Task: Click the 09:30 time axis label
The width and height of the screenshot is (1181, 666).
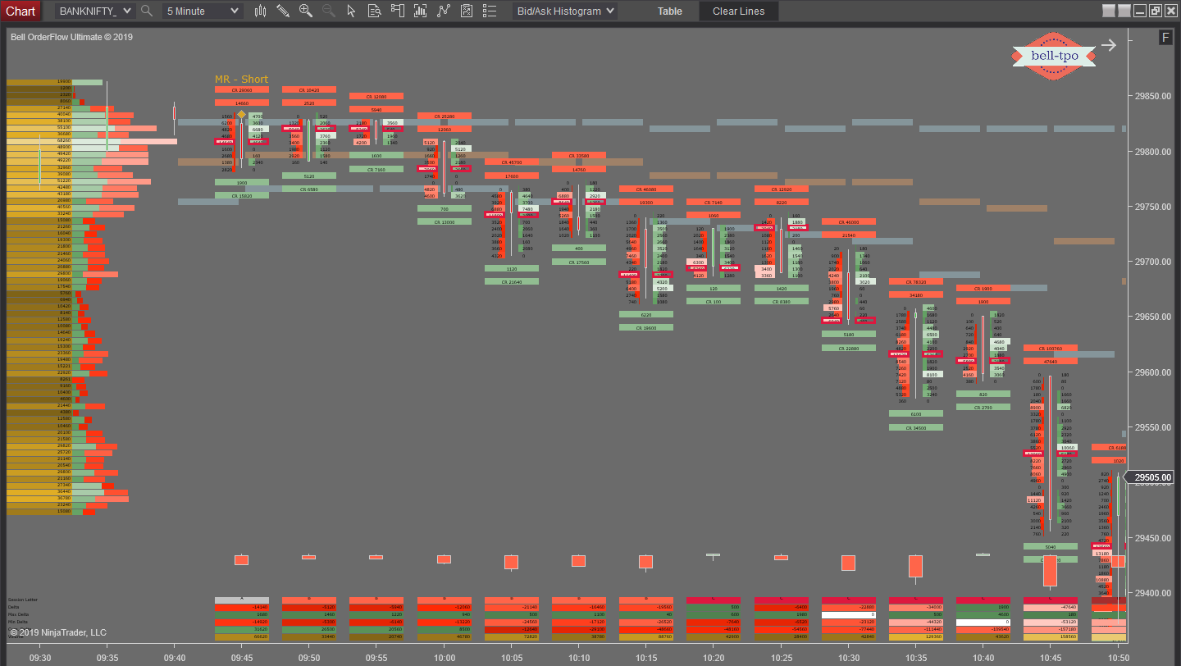Action: click(39, 658)
